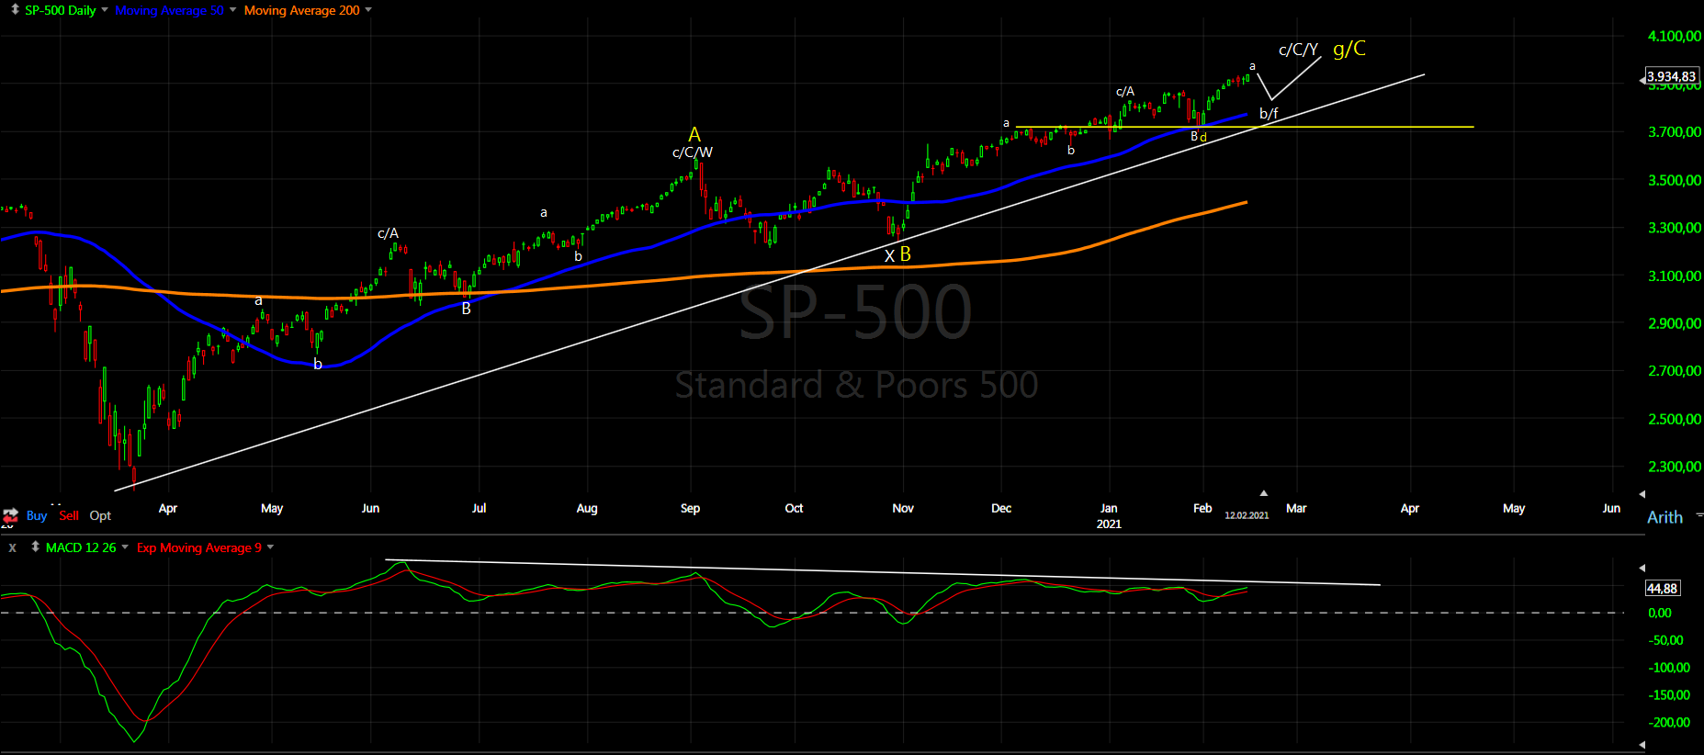Click the Sell button
The width and height of the screenshot is (1704, 755).
69,515
